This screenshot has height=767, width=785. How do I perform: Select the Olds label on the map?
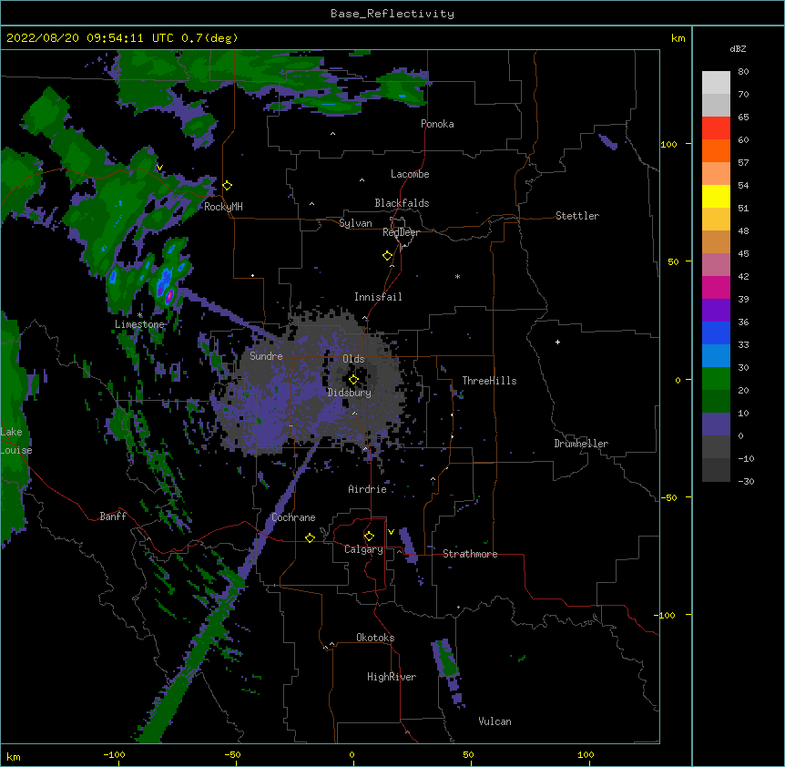353,359
